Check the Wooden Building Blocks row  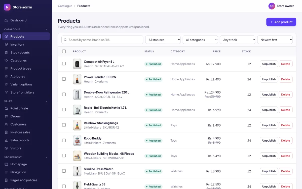pyautogui.click(x=64, y=156)
